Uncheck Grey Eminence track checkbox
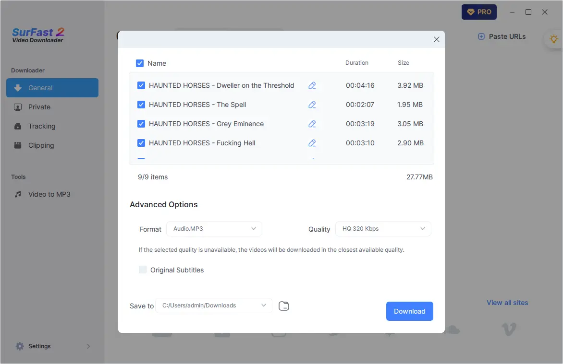The height and width of the screenshot is (364, 563). click(141, 124)
